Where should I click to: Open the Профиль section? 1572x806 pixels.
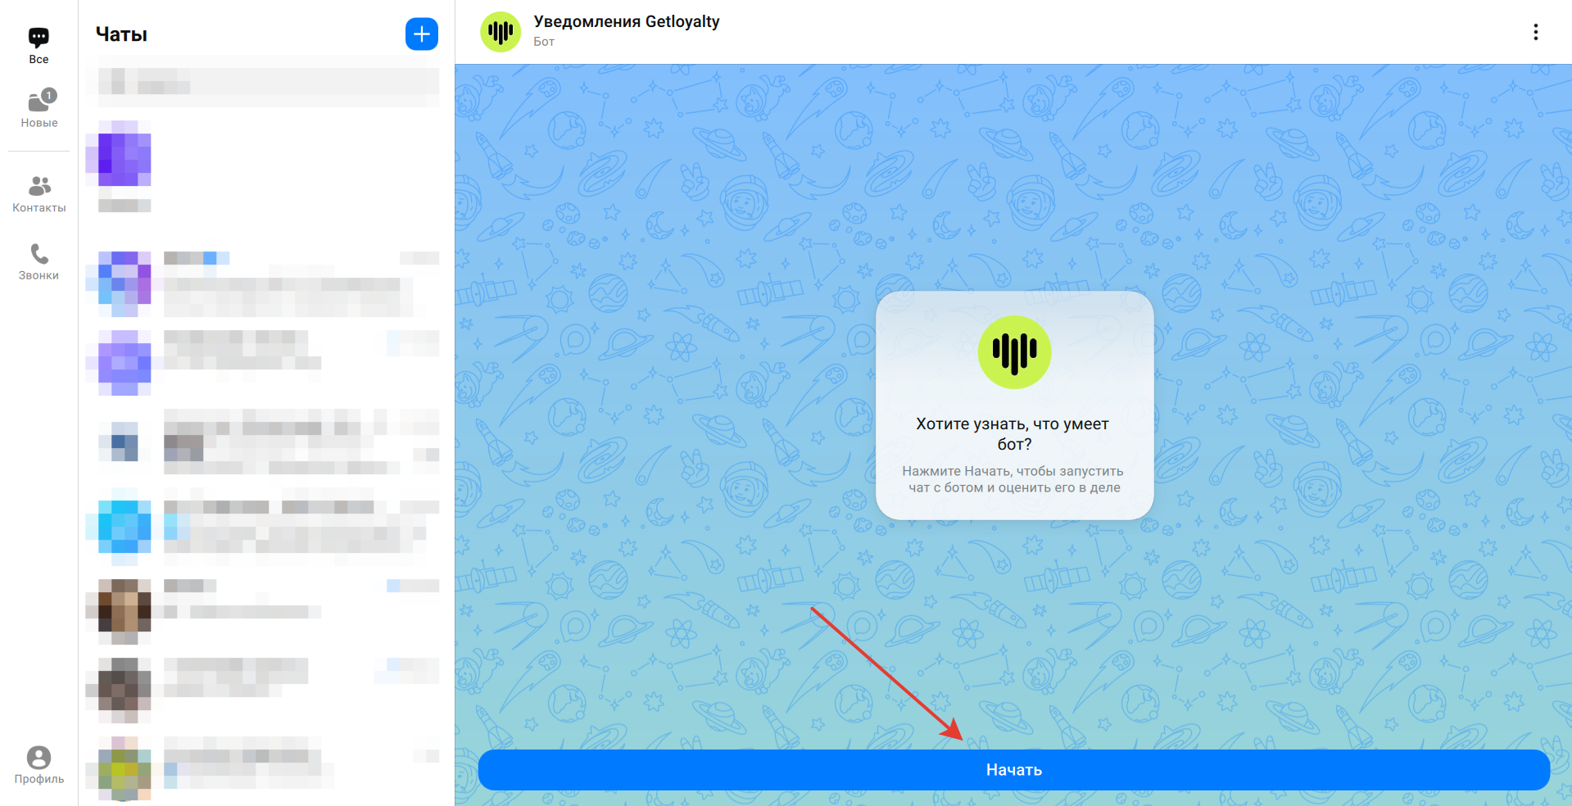point(39,765)
